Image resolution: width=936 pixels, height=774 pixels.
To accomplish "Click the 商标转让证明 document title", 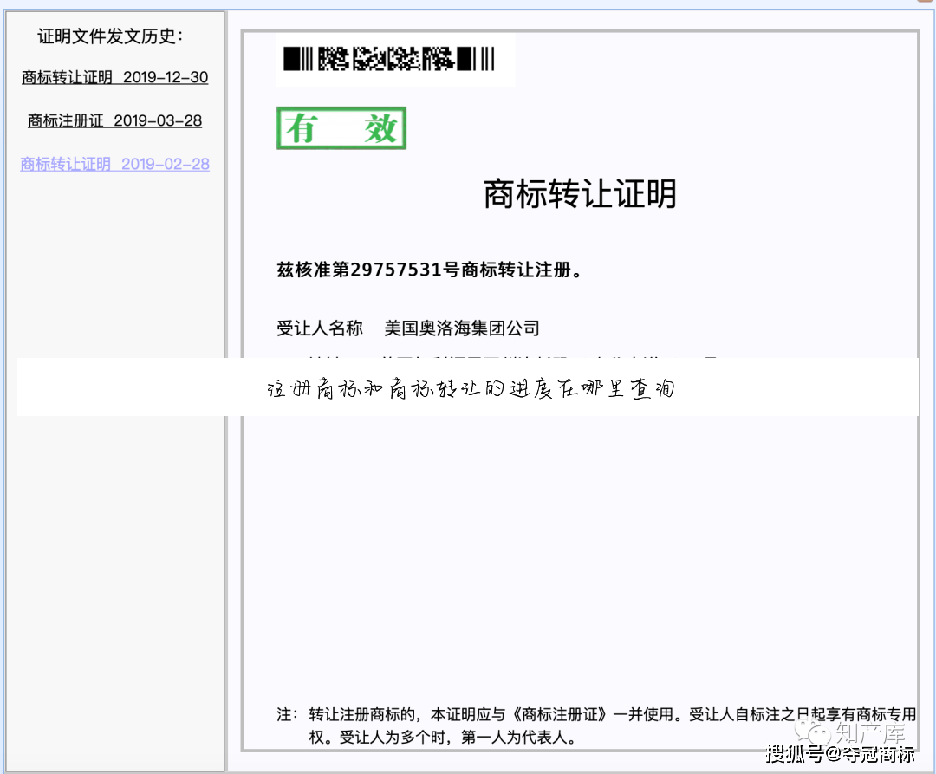I will (x=580, y=194).
